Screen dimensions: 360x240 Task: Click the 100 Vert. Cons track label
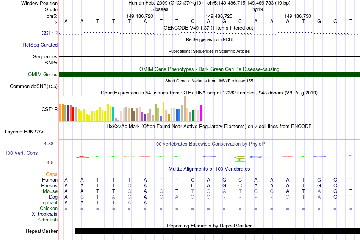tap(21, 153)
